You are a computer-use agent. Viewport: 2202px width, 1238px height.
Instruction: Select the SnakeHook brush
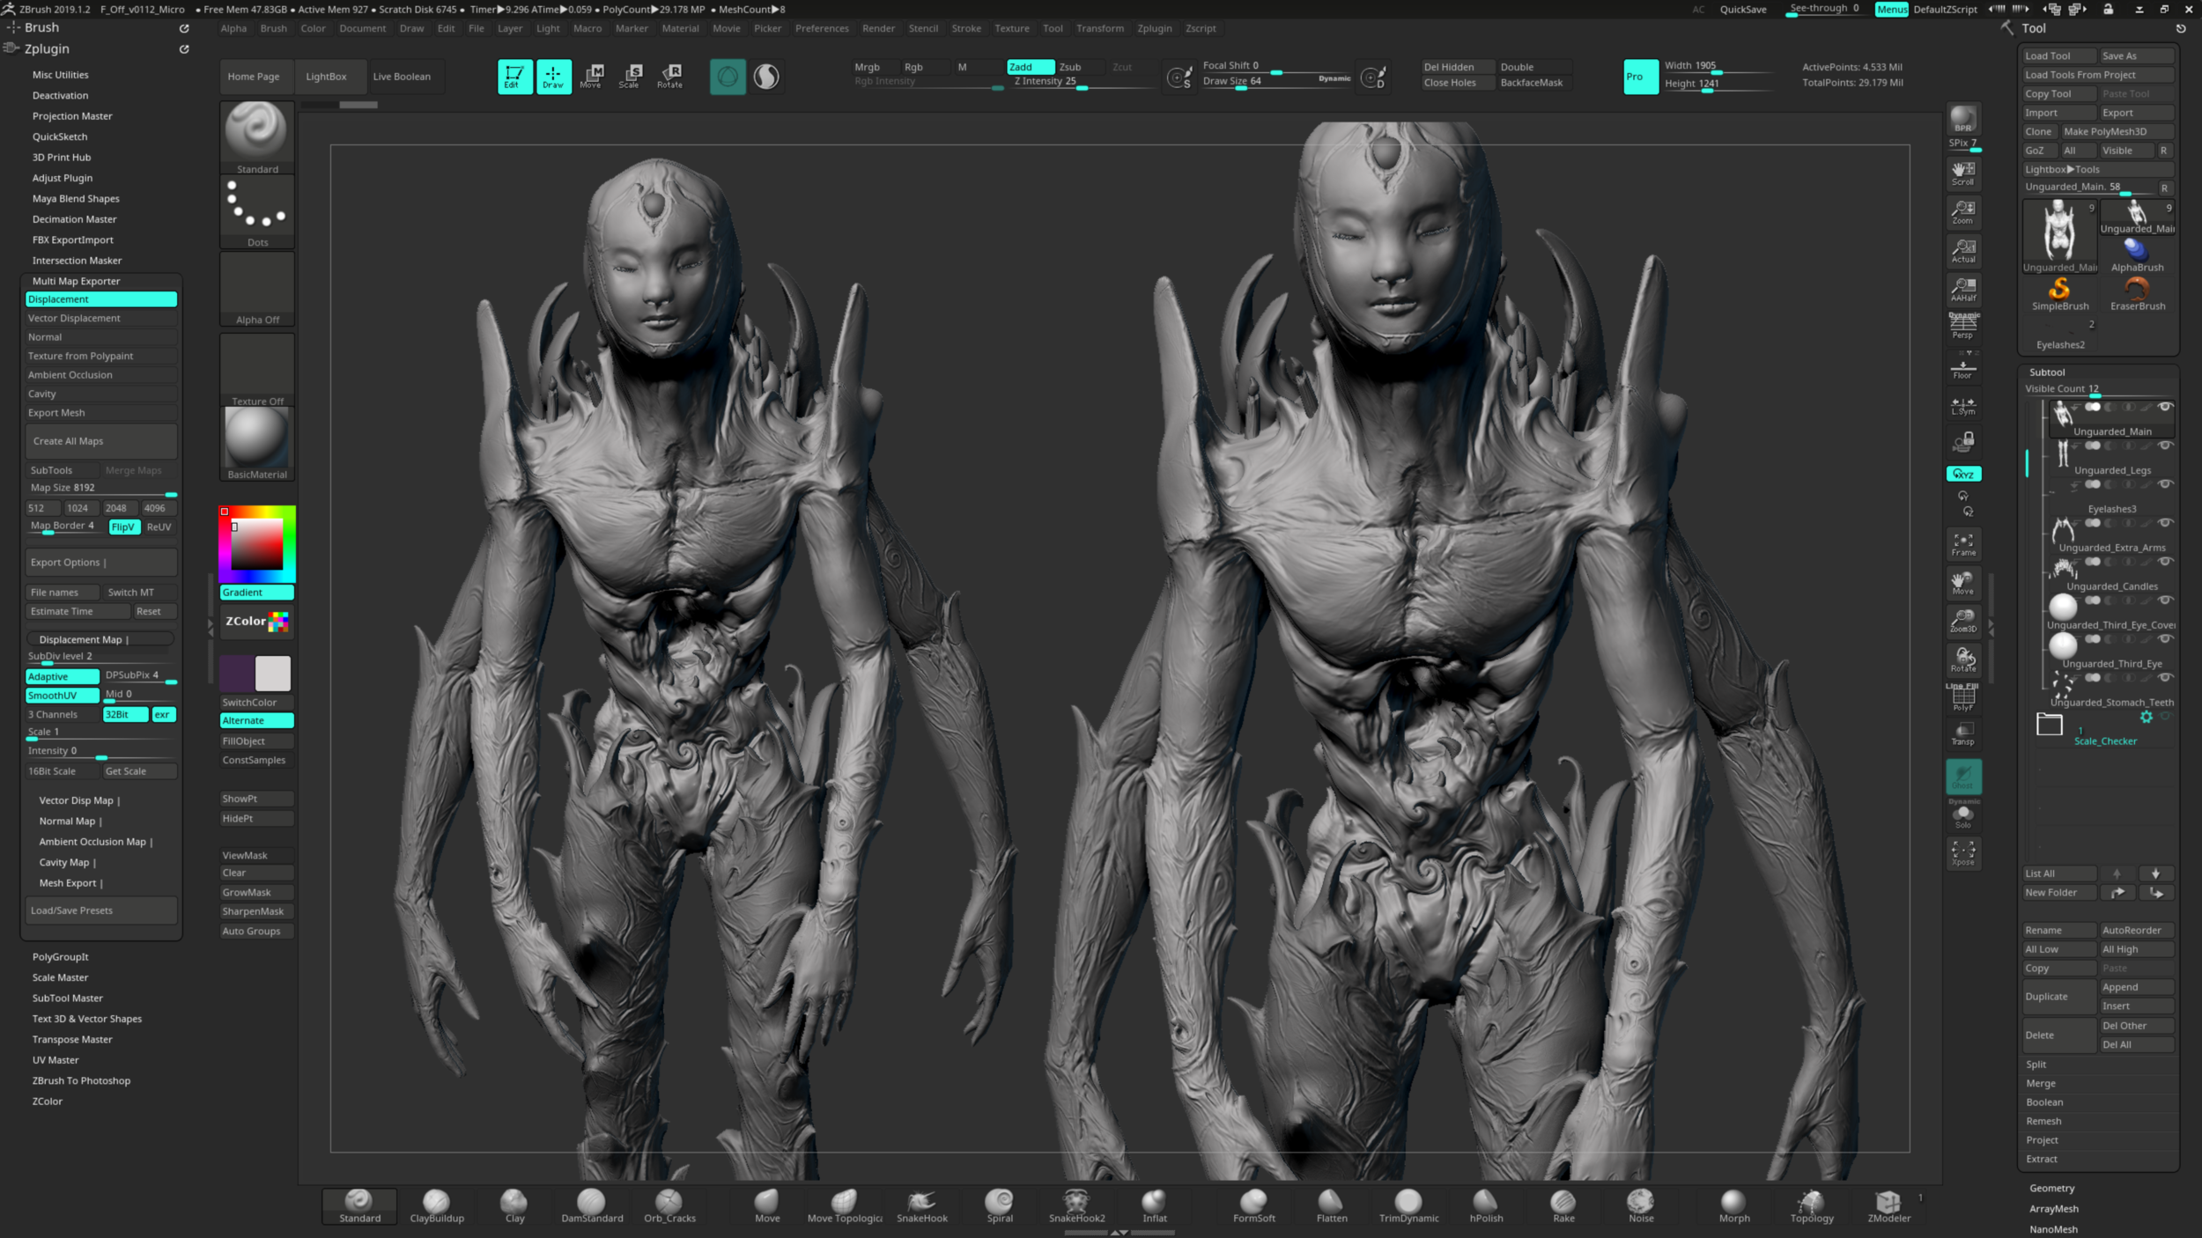tap(921, 1205)
